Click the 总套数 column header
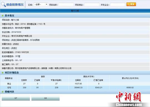The height and width of the screenshot is (107, 150). coord(24,80)
